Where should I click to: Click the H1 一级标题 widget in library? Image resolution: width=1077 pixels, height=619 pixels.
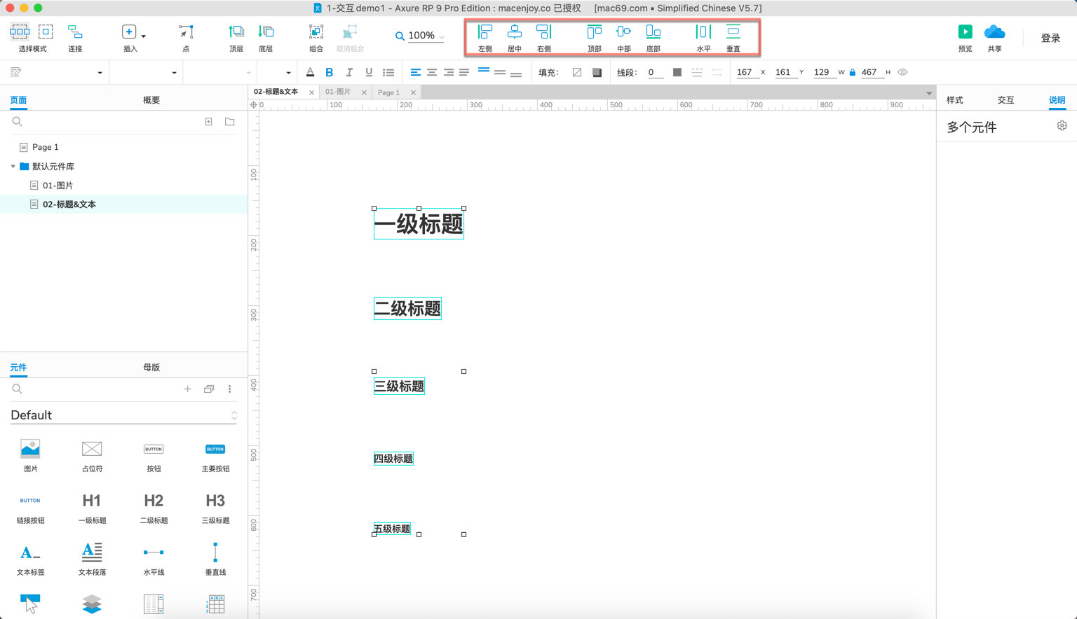coord(92,508)
